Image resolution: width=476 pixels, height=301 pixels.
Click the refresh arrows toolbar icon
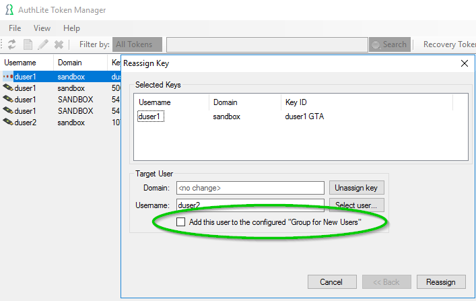pos(12,44)
